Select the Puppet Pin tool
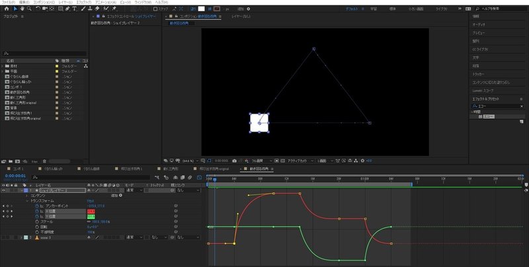Screen dimensions: 529x267 [x=114, y=9]
